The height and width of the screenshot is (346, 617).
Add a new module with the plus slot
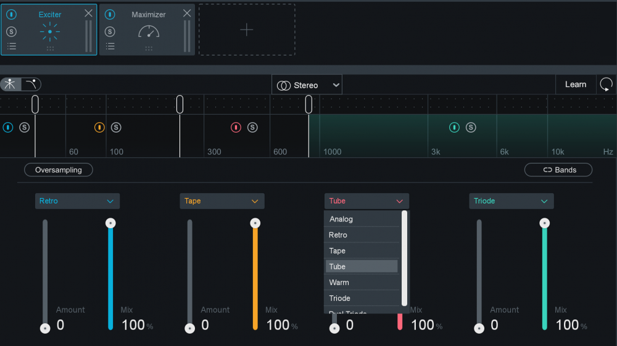coord(247,30)
